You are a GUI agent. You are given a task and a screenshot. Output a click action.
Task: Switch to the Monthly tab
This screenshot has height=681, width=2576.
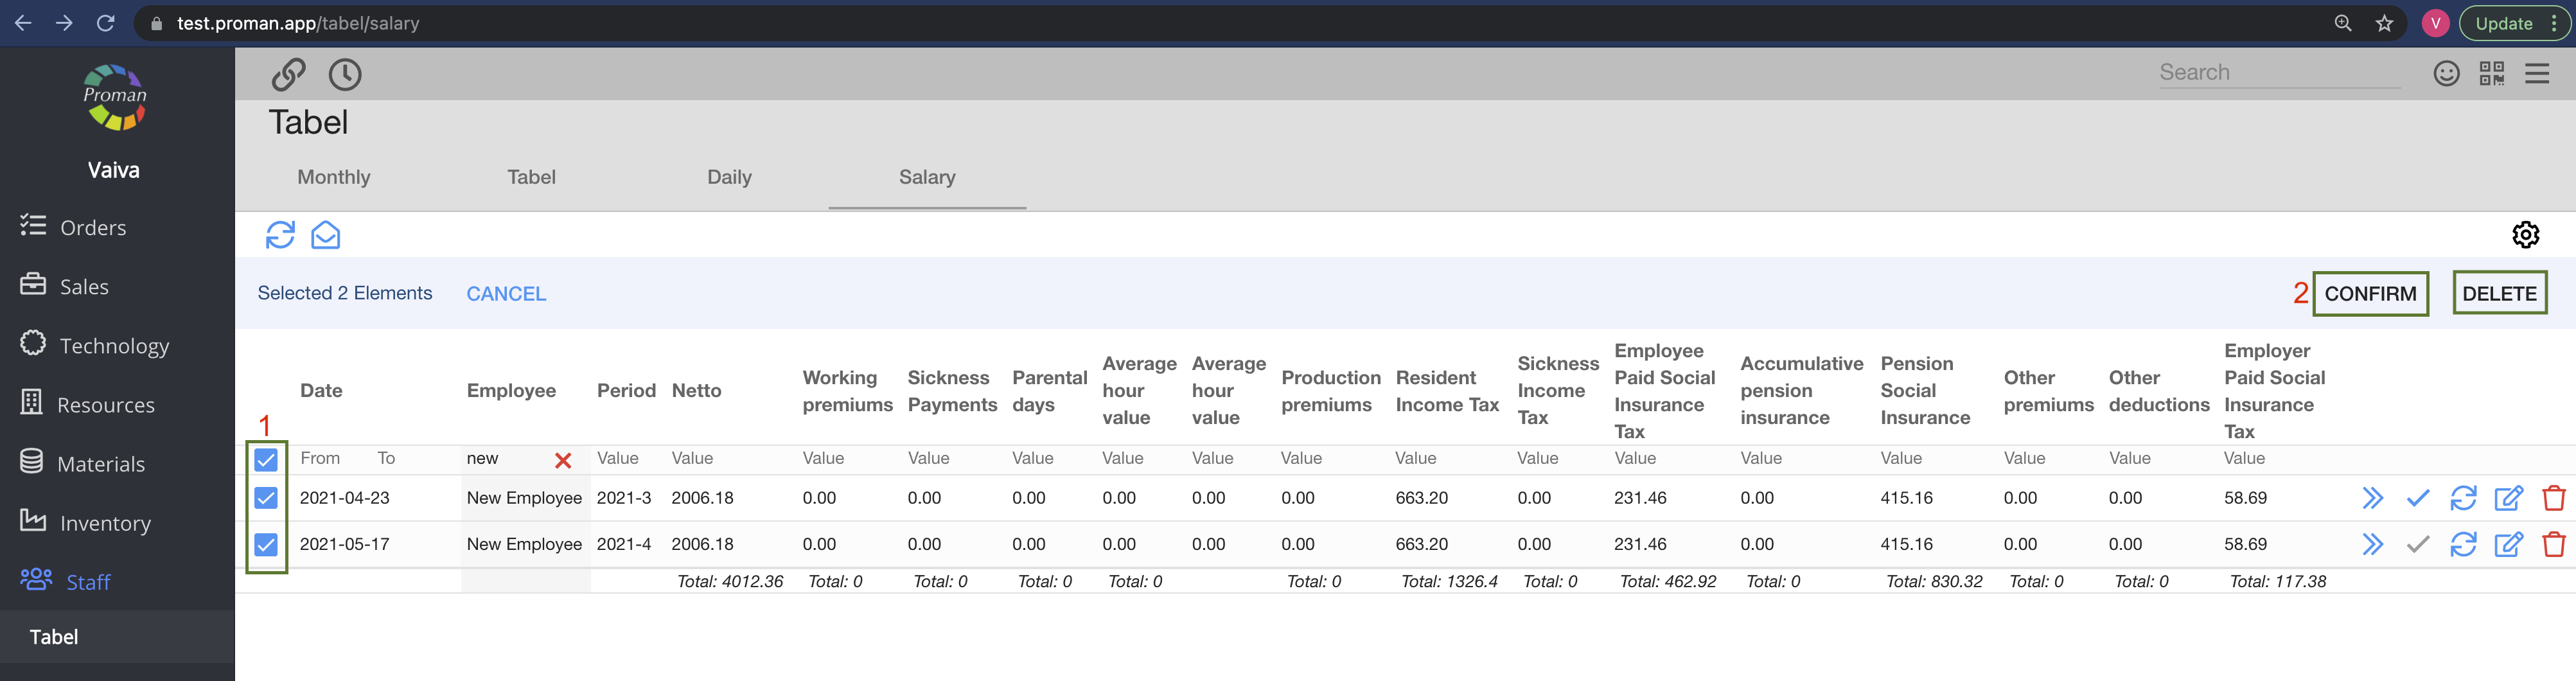click(x=333, y=177)
